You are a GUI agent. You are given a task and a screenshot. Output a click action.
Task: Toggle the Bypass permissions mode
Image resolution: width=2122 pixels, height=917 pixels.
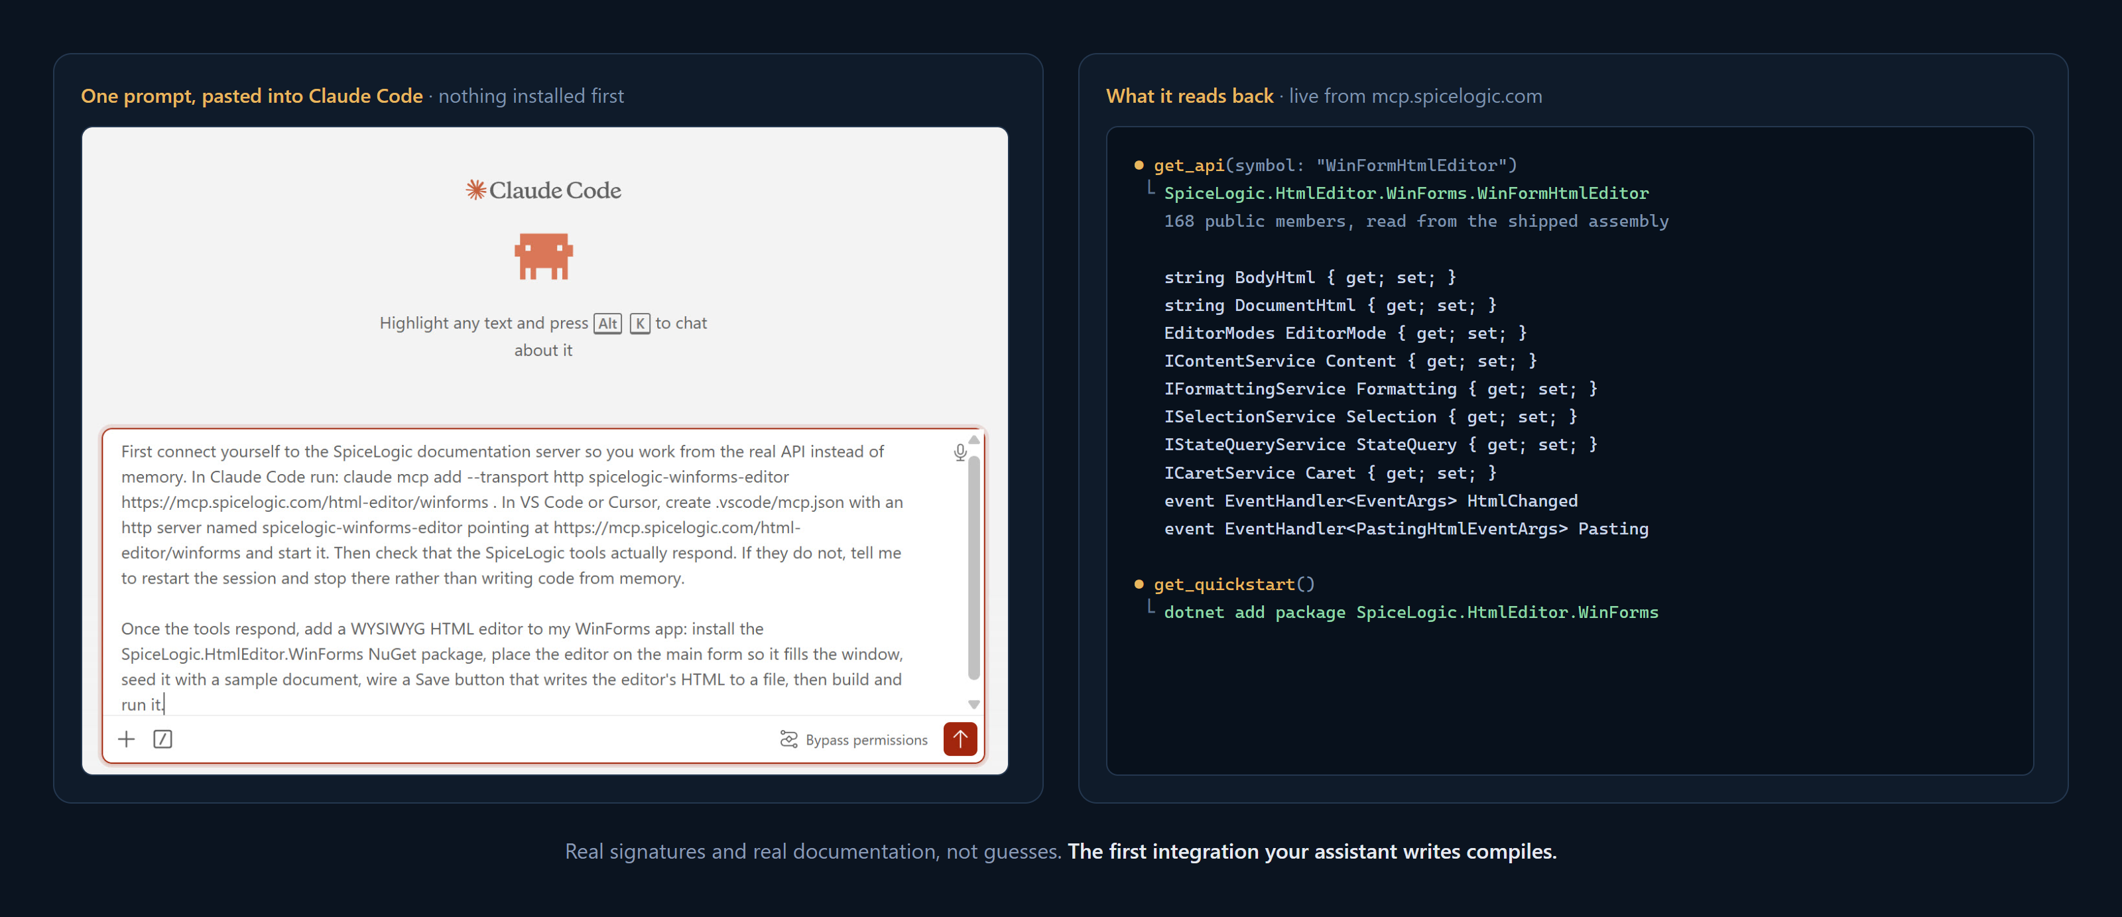tap(853, 740)
